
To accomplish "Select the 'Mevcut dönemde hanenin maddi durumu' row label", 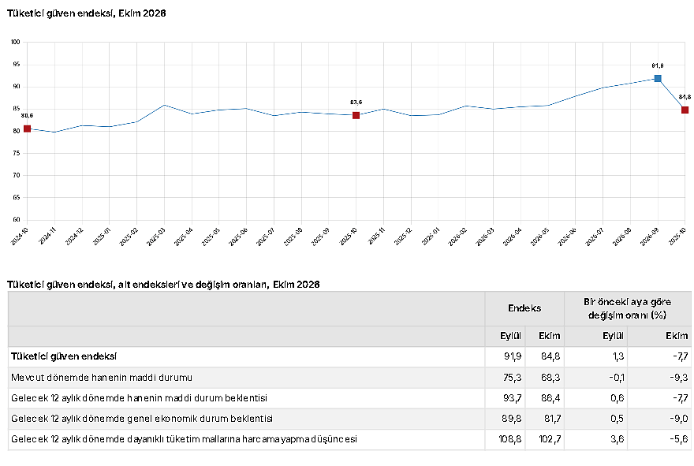I will click(102, 378).
